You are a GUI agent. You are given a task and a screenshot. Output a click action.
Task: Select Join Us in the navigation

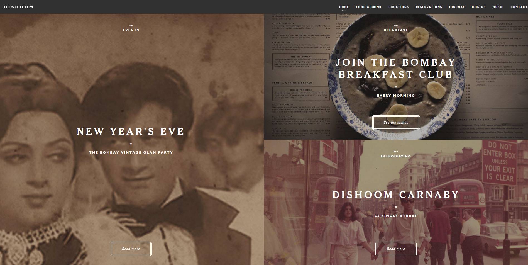(478, 7)
